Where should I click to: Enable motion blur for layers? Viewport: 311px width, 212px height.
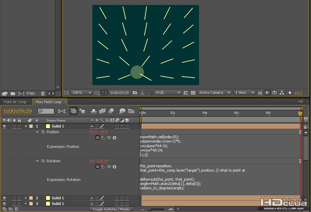click(111, 111)
